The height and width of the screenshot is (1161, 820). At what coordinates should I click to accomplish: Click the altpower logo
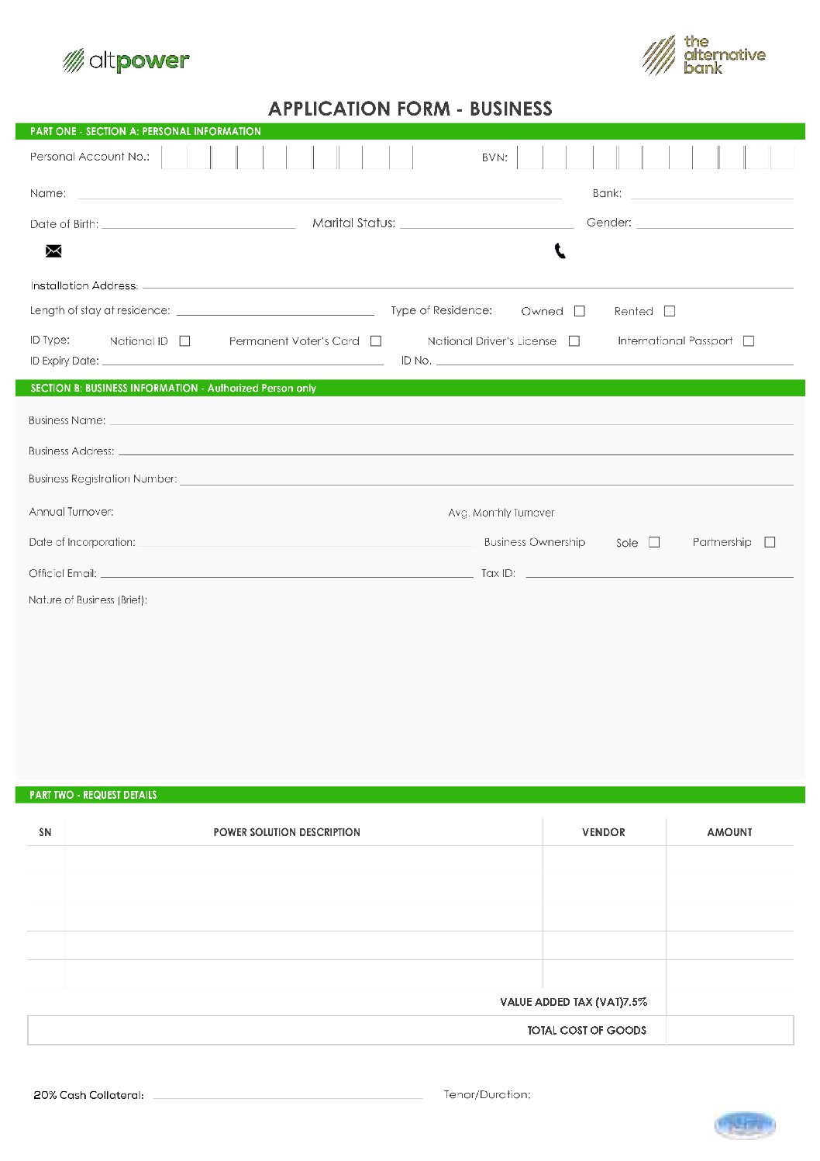tap(126, 60)
